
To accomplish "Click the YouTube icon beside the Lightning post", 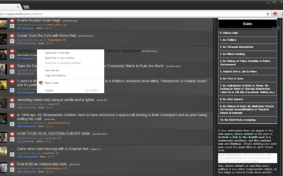I will coord(12,51).
